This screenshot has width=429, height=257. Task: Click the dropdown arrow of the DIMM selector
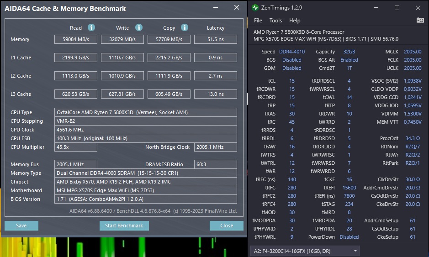pos(355,251)
